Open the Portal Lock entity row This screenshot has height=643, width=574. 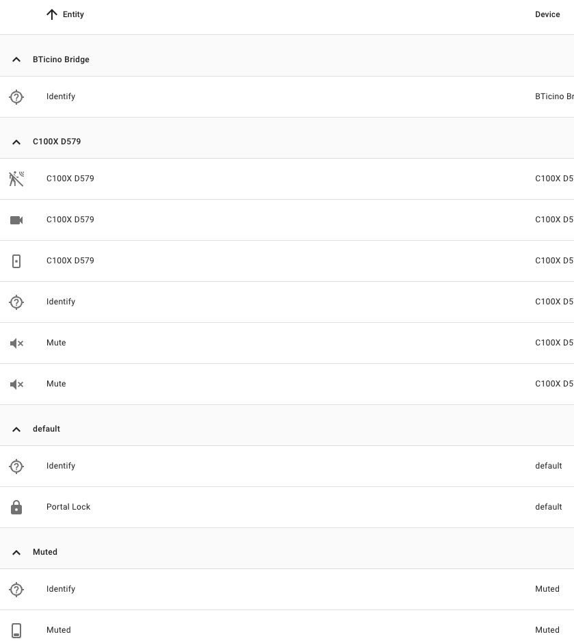coord(68,507)
